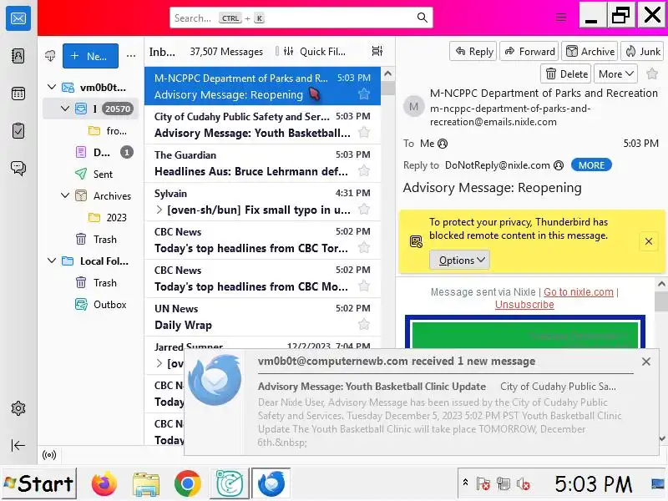Star CBC Toronto headlines message
668x501 pixels.
click(x=364, y=247)
